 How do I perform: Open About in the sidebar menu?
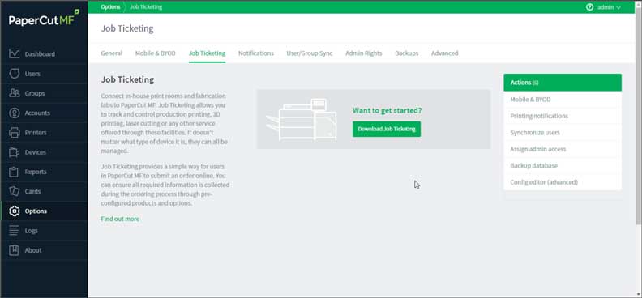click(44, 250)
